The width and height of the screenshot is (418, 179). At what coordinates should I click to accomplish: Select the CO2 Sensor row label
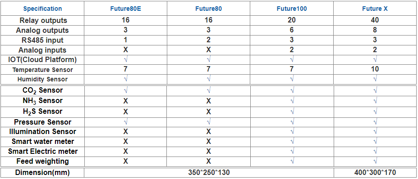coord(43,90)
